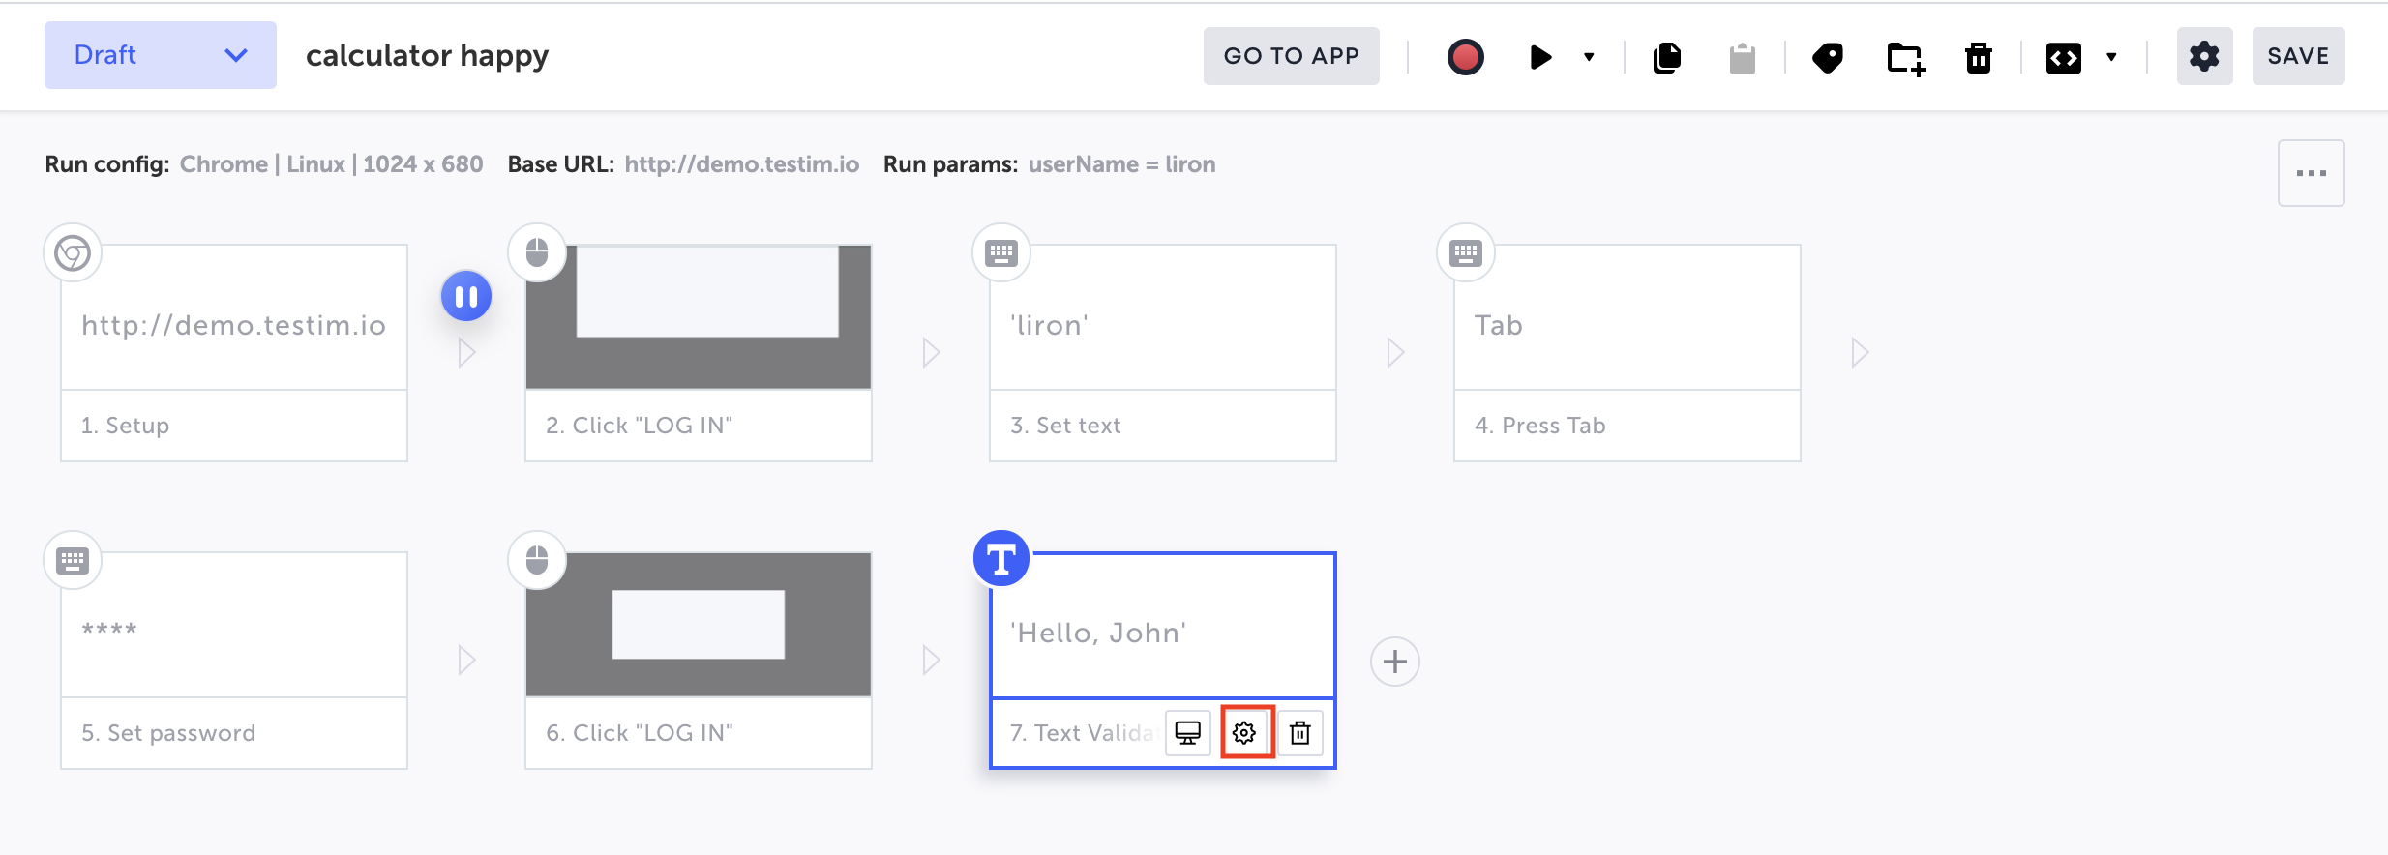Image resolution: width=2388 pixels, height=855 pixels.
Task: Select step 6 Click LOG IN thumbnail
Action: click(698, 625)
